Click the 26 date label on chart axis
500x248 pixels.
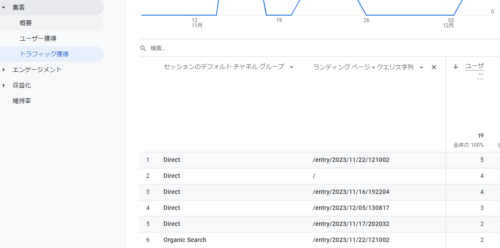[366, 20]
